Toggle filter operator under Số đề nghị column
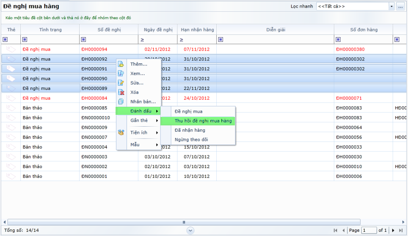408x236 pixels. pos(84,40)
